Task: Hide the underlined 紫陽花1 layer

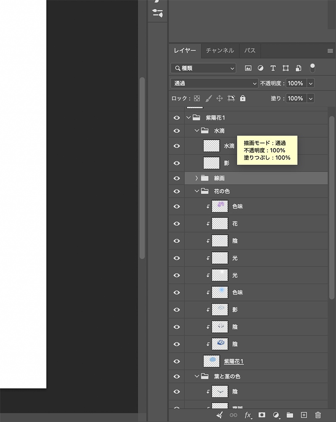Action: pos(177,361)
